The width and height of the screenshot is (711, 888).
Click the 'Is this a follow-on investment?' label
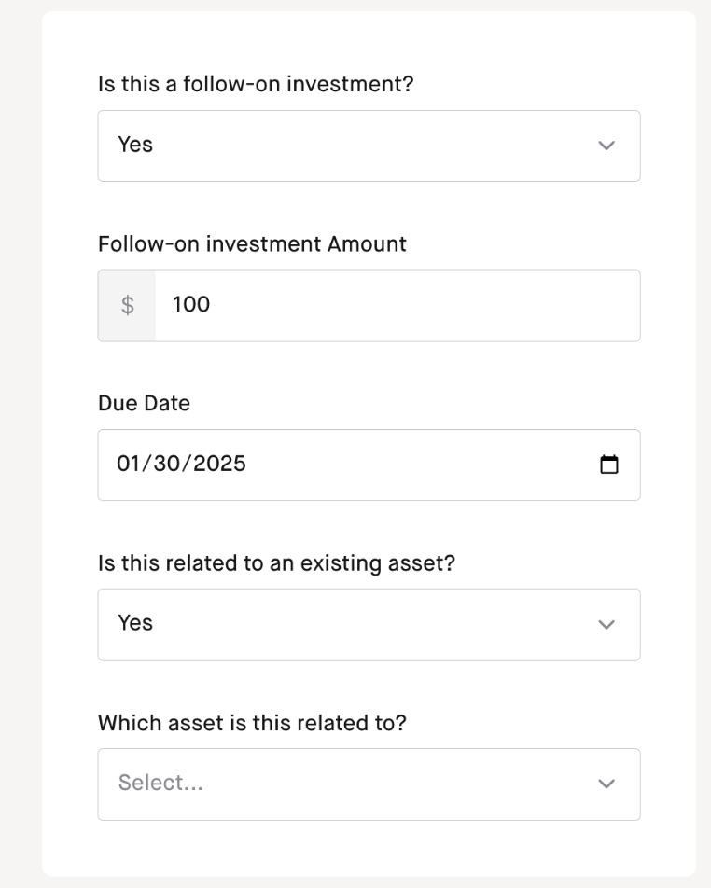[x=256, y=84]
